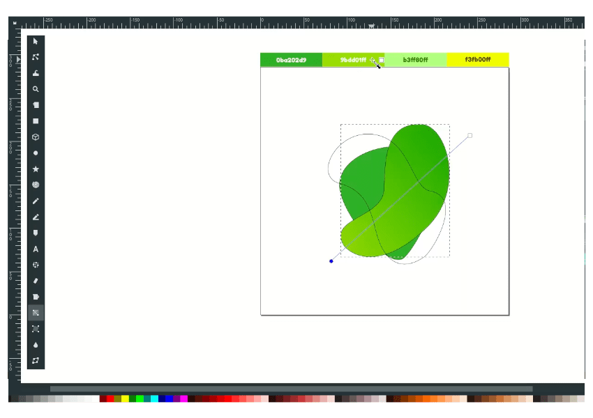The height and width of the screenshot is (418, 593).
Task: Click the blue gradient start handle
Action: [x=331, y=261]
